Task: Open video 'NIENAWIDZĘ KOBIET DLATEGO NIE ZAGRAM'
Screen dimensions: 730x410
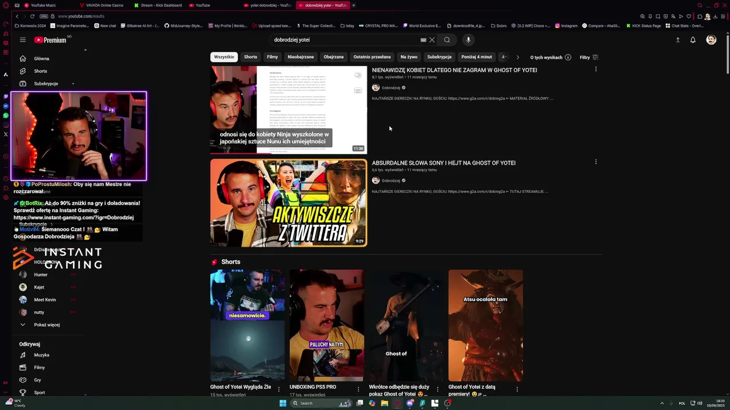Action: pos(455,70)
